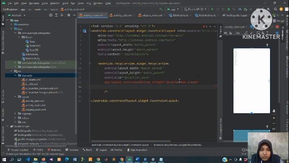This screenshot has width=289, height=163.
Task: Open Windows search from taskbar
Action: coord(12,159)
